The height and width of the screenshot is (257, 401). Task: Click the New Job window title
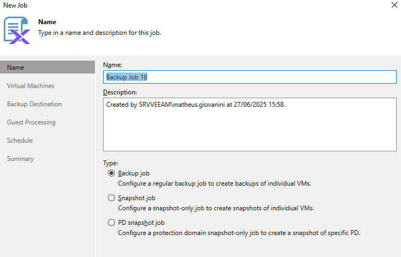[15, 5]
